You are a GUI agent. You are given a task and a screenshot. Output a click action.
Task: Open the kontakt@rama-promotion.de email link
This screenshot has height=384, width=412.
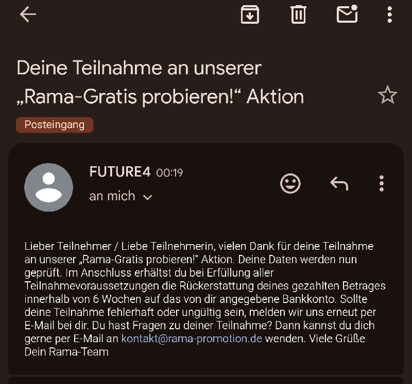point(192,339)
